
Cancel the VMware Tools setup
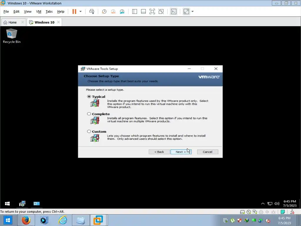click(208, 152)
